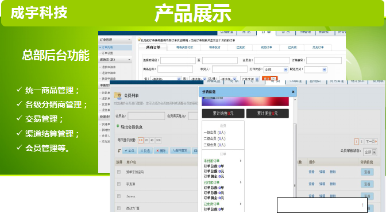The width and height of the screenshot is (386, 217).
Task: Open the 订单来源 dropdown
Action: tap(250, 79)
